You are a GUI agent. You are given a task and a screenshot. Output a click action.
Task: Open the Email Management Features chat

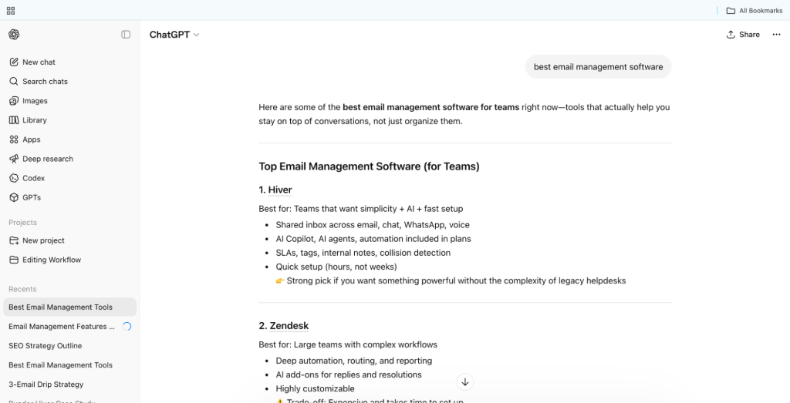point(69,326)
